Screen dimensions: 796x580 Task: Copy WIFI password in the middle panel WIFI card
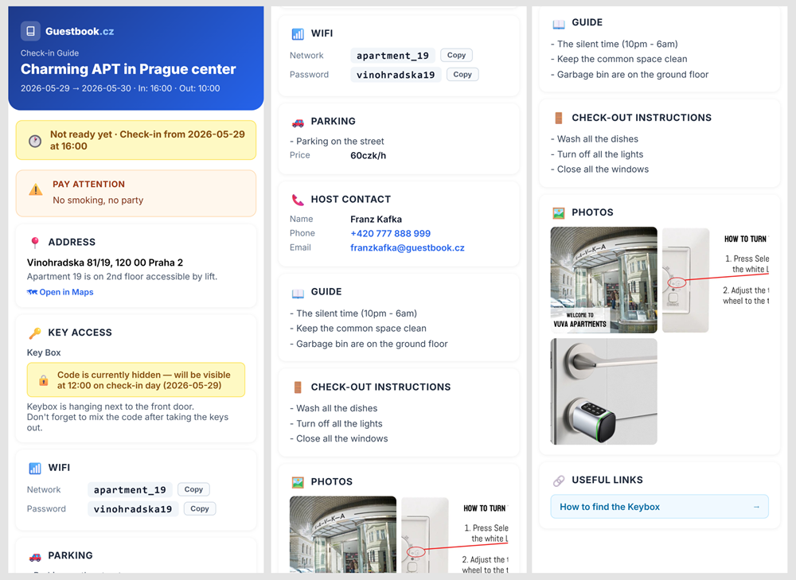(x=462, y=75)
